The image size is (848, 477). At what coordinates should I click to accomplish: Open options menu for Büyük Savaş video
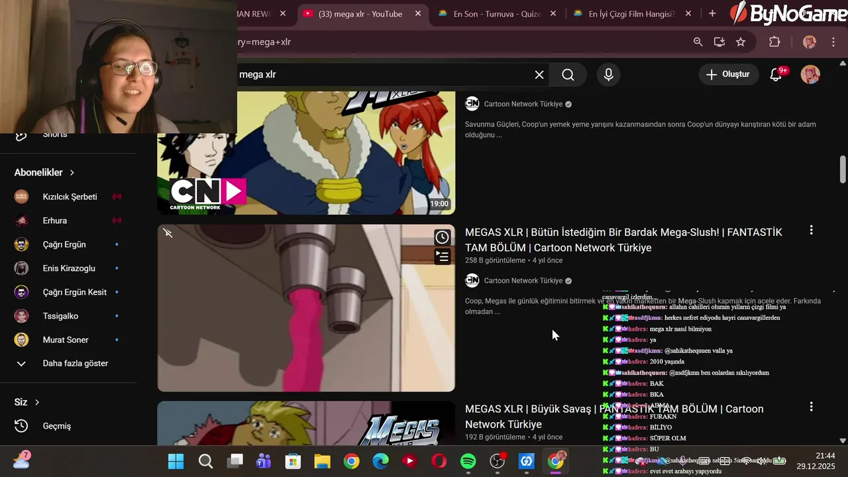(811, 407)
